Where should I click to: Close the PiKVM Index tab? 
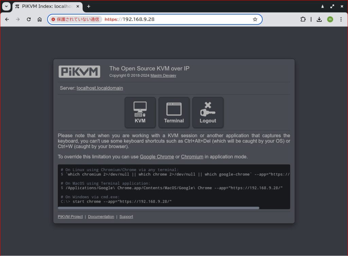(78, 6)
